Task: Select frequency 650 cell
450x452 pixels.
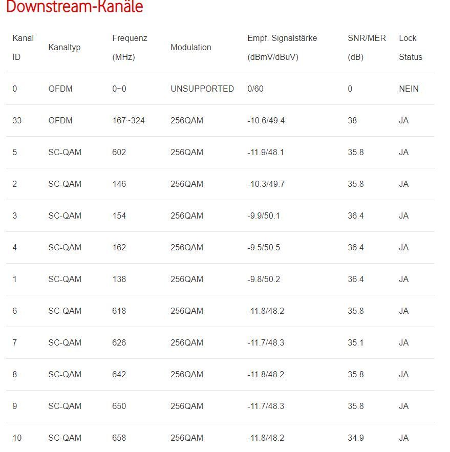Action: click(119, 406)
